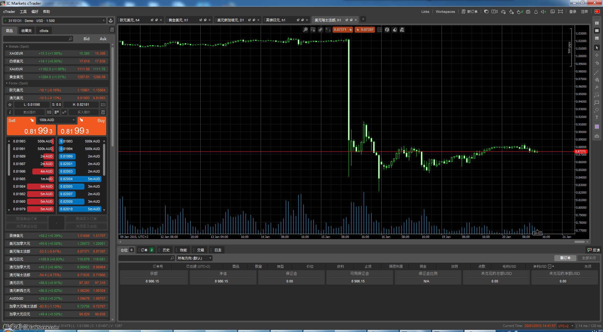Open the 工具 menu
Image resolution: width=603 pixels, height=332 pixels.
[x=23, y=12]
